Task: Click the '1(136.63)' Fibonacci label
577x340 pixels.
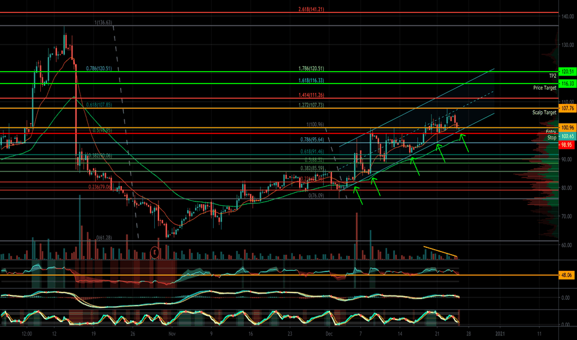Action: [x=103, y=22]
